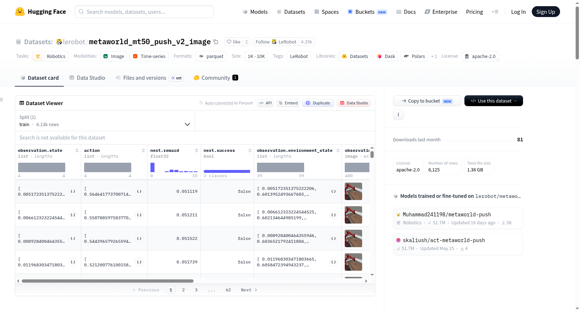Open the Muhammad241198/metaworld-push model card
The height and width of the screenshot is (312, 580).
pos(458,218)
